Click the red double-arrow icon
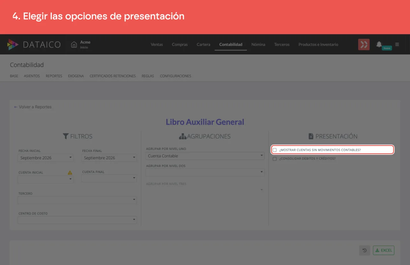The image size is (410, 265). pyautogui.click(x=364, y=45)
